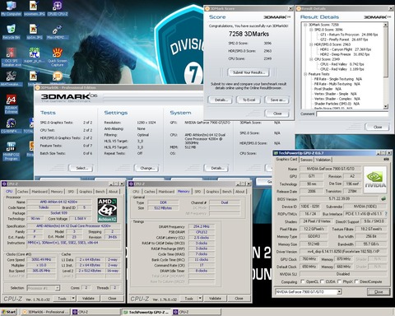This screenshot has height=316, width=395.
Task: Click the NVIDIA logo in GPU-Z
Action: tap(375, 179)
